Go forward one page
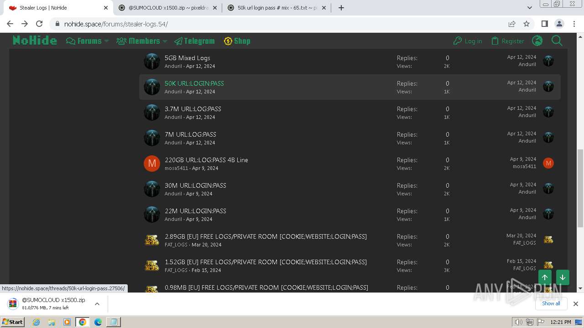Screen dimensions: 584x328 click(x=25, y=24)
